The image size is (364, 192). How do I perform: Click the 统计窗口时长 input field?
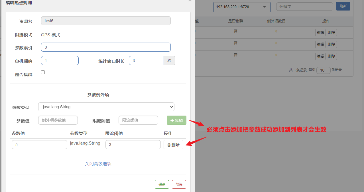[x=146, y=60]
